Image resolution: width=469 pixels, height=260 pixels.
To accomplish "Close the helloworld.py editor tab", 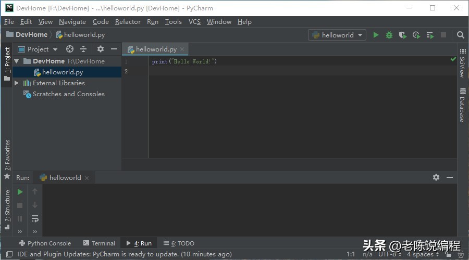I will (x=182, y=49).
